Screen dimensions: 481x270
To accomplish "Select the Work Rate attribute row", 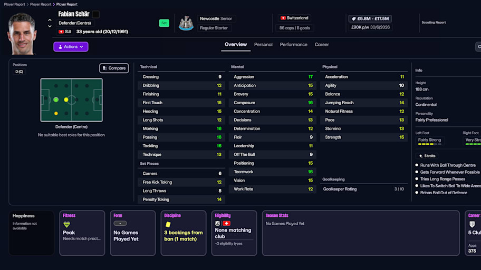I will (272, 189).
